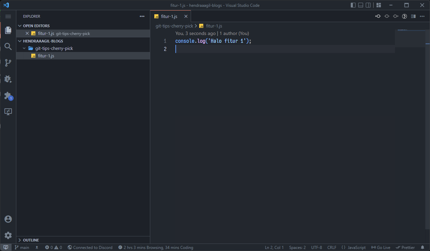Viewport: 430px width, 251px height.
Task: Toggle the Panel visibility
Action: pyautogui.click(x=360, y=5)
